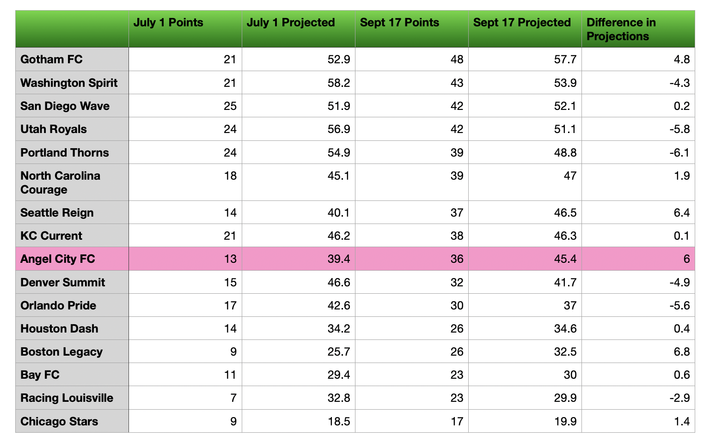Click Washington Spirit's 58.2 projected cell

click(299, 83)
